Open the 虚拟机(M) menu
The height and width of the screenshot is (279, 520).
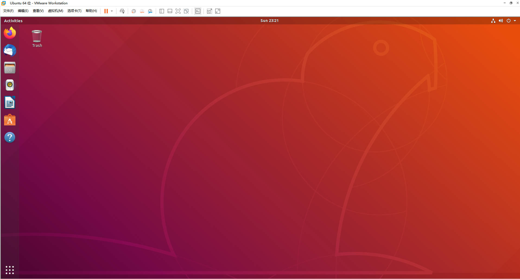pyautogui.click(x=56, y=11)
